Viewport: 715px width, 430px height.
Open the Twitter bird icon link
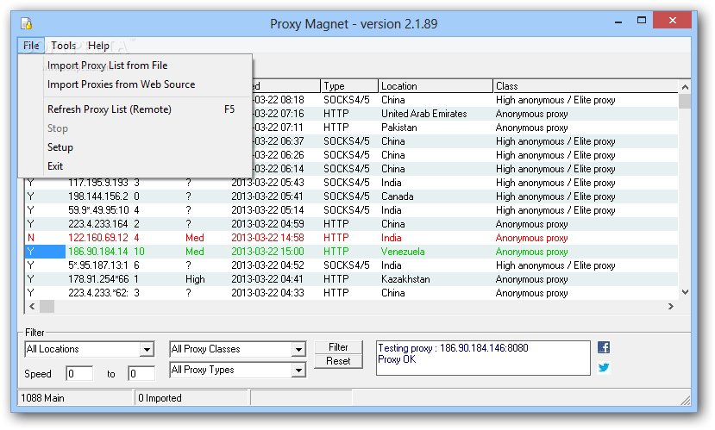point(603,367)
